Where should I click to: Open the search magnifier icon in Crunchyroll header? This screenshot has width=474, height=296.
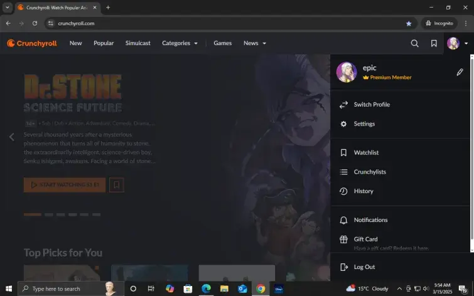pyautogui.click(x=414, y=43)
